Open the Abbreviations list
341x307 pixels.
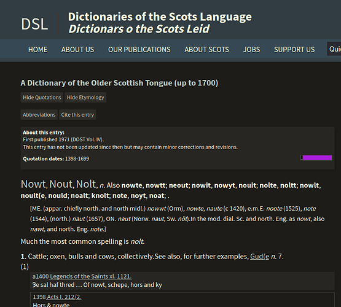(x=39, y=115)
